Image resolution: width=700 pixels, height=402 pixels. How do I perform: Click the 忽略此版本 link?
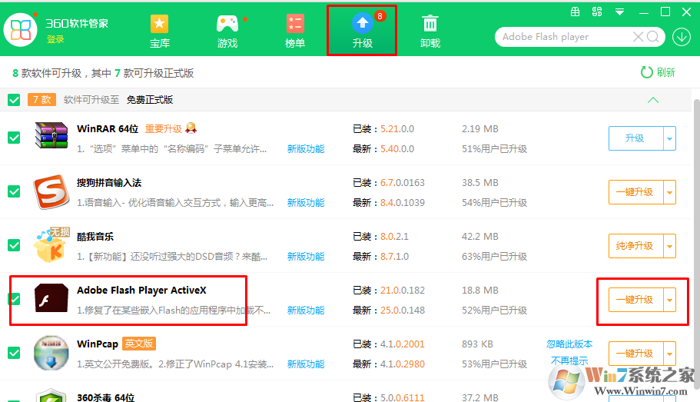[x=569, y=344]
